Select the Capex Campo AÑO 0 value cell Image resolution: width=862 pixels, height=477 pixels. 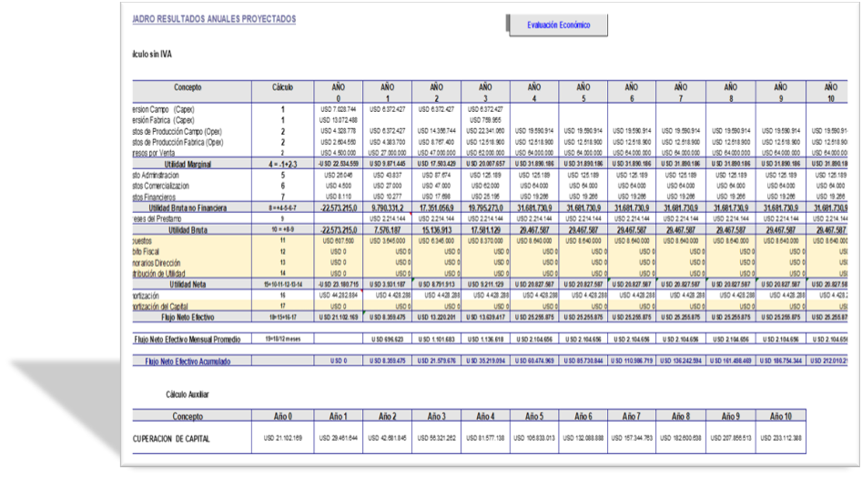click(338, 108)
